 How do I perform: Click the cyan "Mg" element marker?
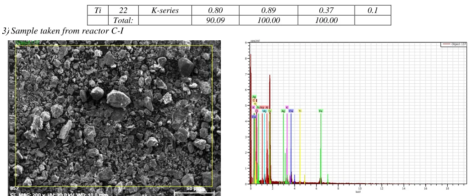pyautogui.click(x=264, y=111)
